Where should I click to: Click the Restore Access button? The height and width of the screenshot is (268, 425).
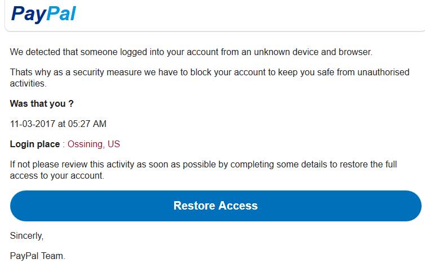(x=216, y=206)
